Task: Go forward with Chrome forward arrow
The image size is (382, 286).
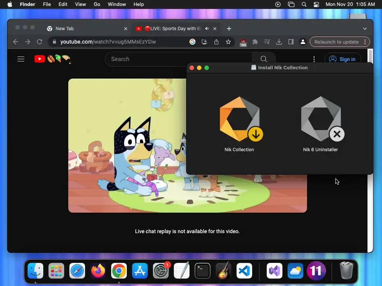Action: (x=28, y=42)
